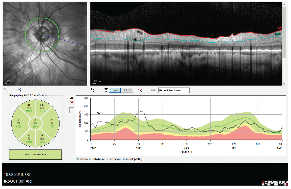Click the teal RNFL layer label

(278, 35)
